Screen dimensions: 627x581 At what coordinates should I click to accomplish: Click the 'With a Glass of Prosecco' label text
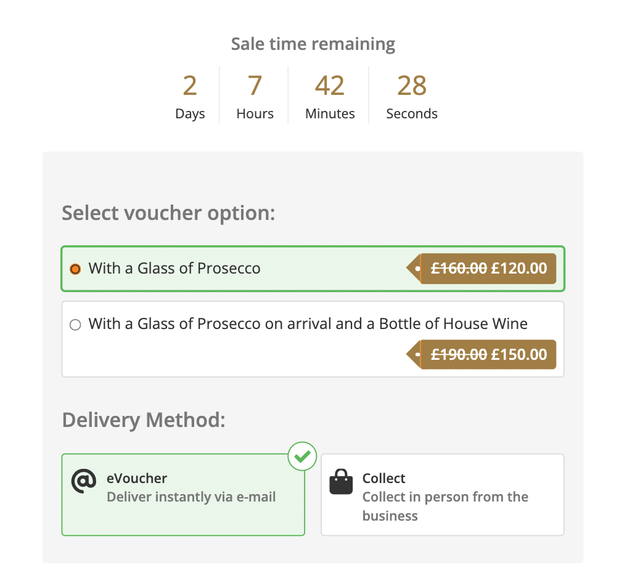174,269
